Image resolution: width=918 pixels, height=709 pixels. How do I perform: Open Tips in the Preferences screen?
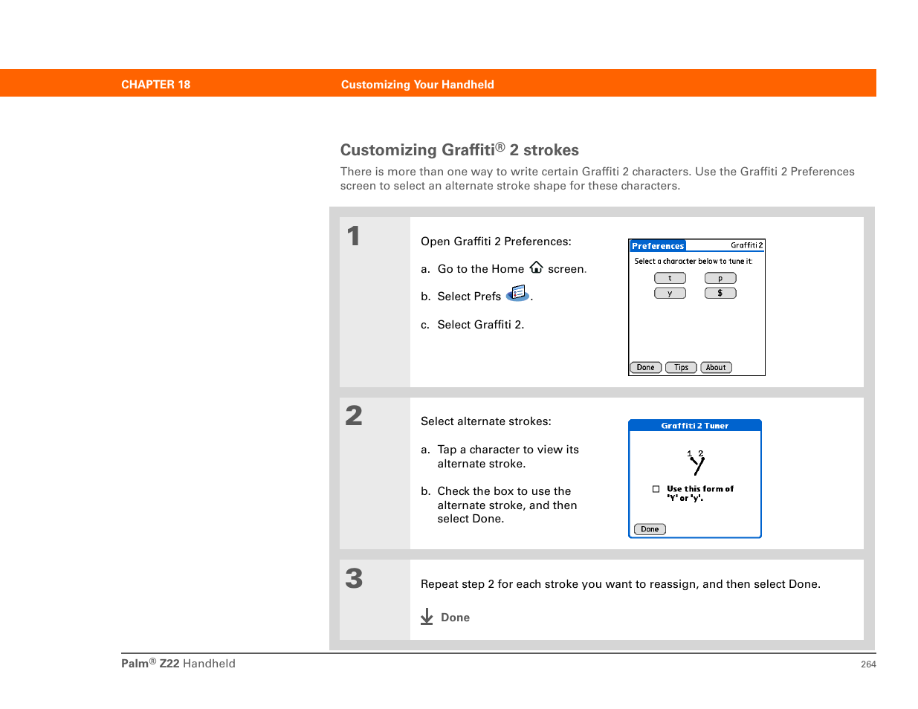point(681,367)
